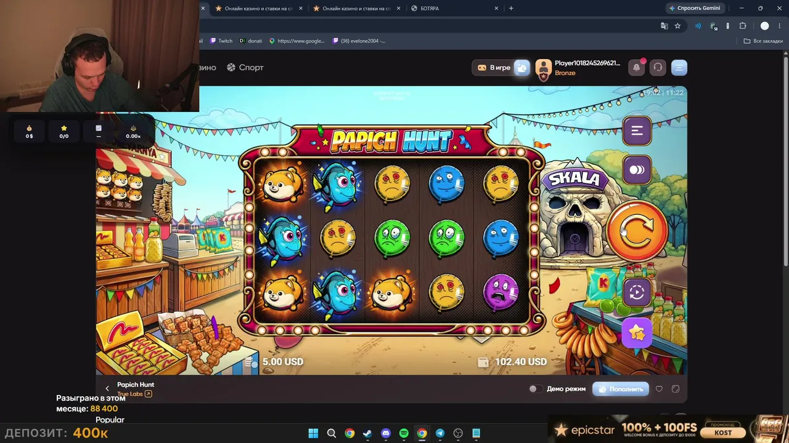The image size is (789, 443).
Task: Open the 'Все закладки' bookmarks folder
Action: point(763,41)
